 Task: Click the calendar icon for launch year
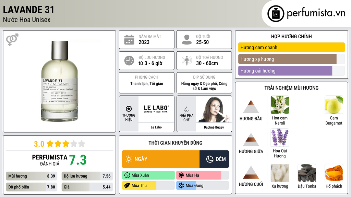pyautogui.click(x=129, y=40)
